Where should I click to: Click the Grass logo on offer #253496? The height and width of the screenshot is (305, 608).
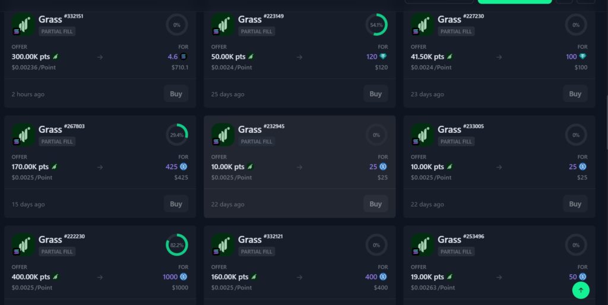point(422,244)
